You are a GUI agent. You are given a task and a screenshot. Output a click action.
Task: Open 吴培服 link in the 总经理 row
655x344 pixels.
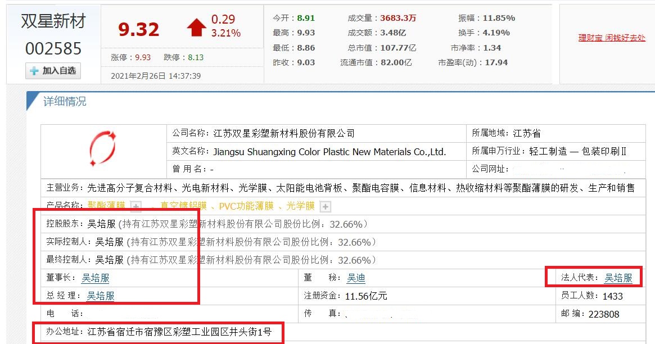tap(100, 296)
